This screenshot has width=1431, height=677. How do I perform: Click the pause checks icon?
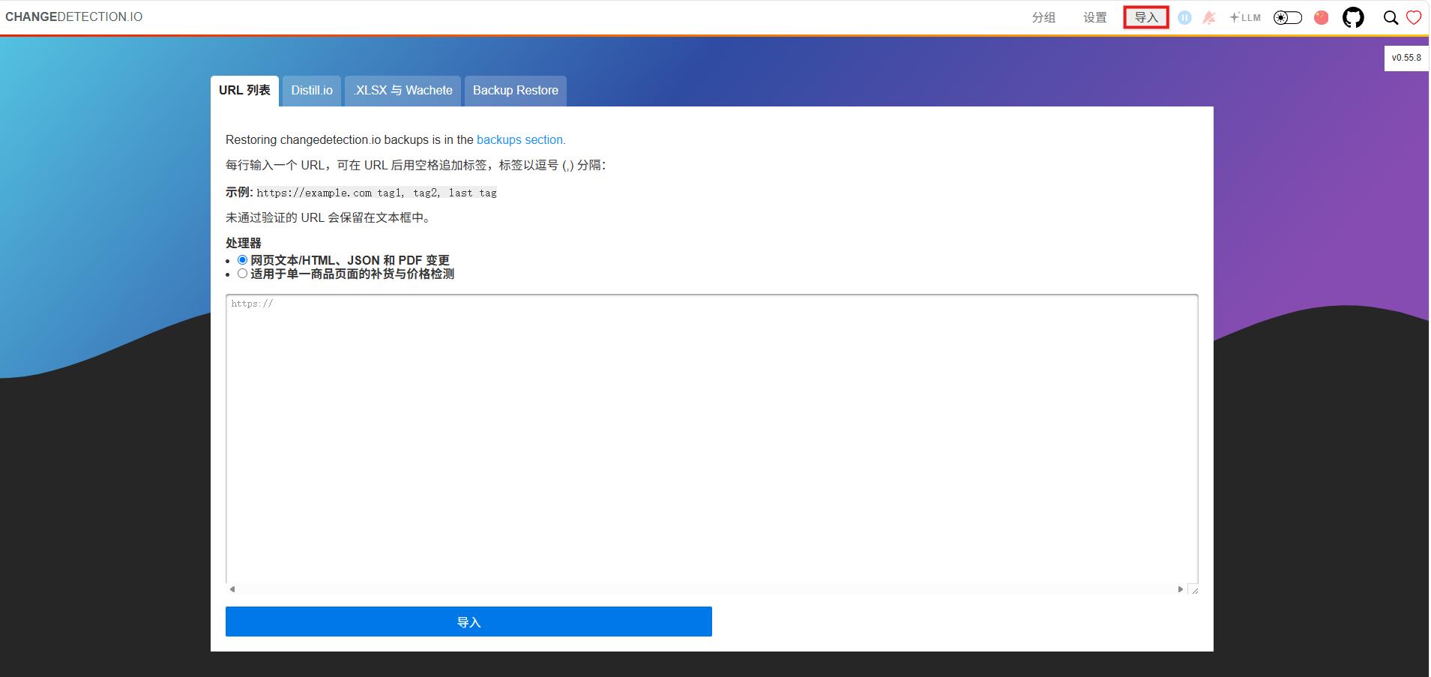(x=1184, y=17)
